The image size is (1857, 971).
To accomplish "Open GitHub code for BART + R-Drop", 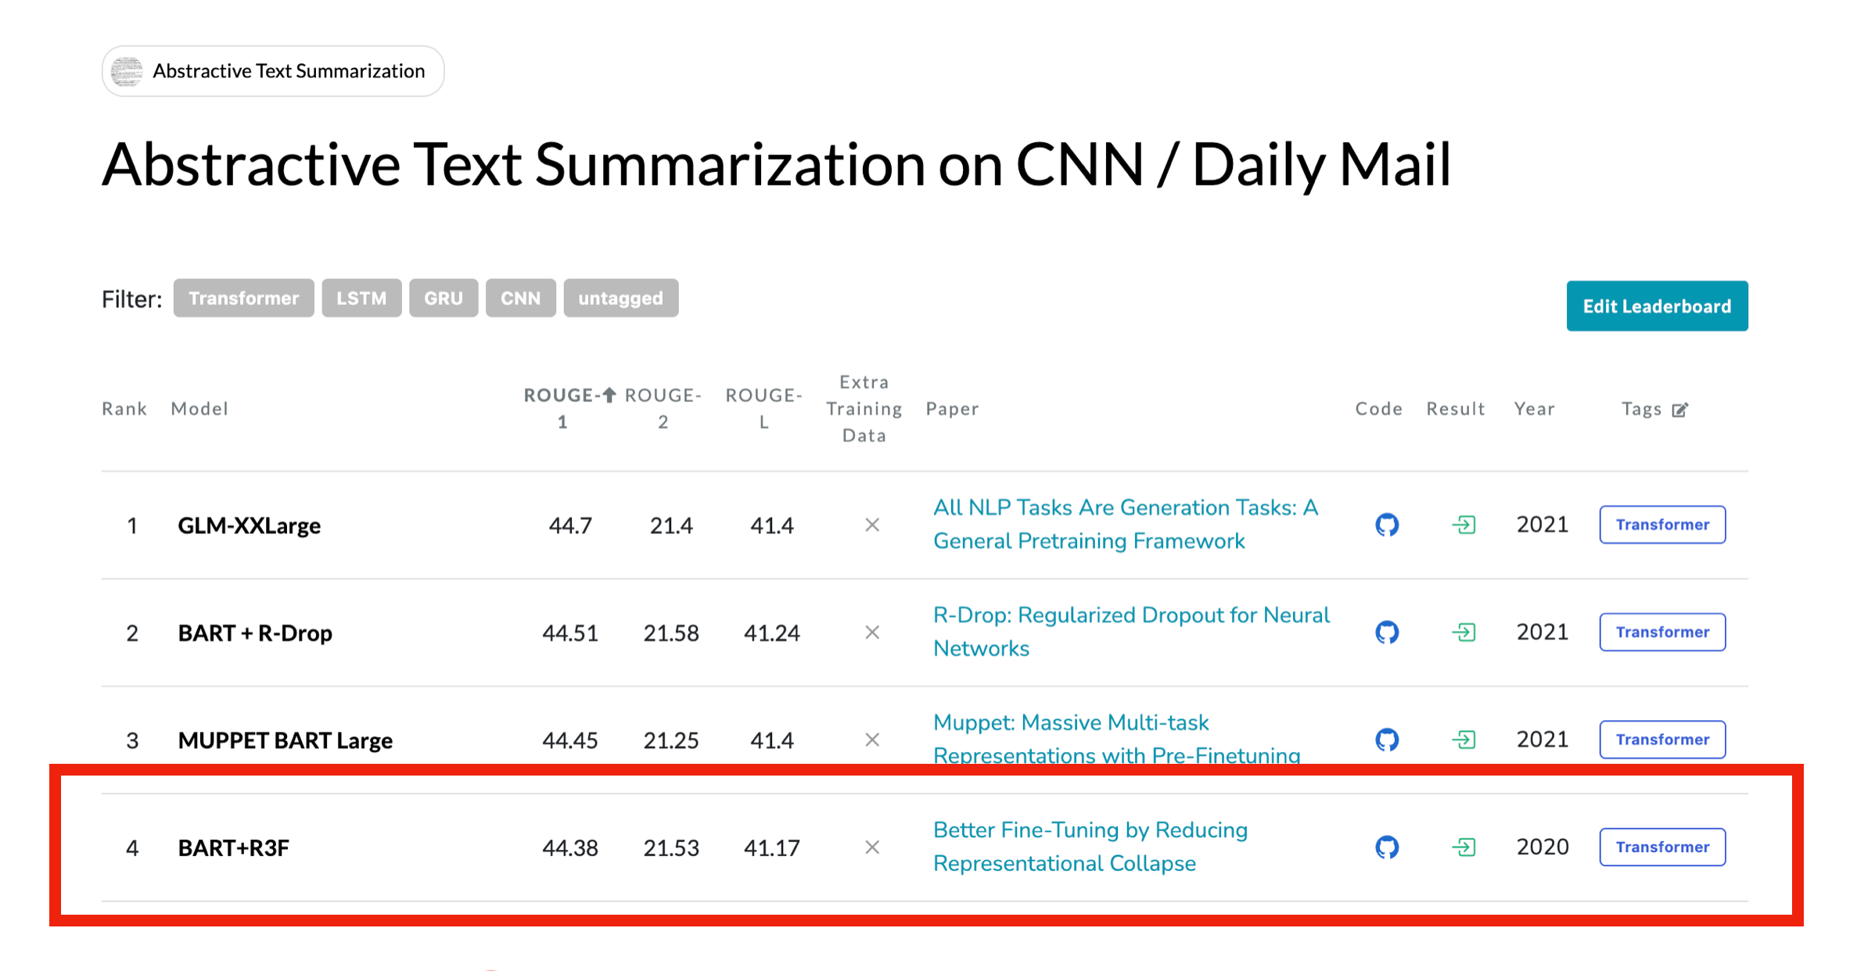I will click(1386, 632).
